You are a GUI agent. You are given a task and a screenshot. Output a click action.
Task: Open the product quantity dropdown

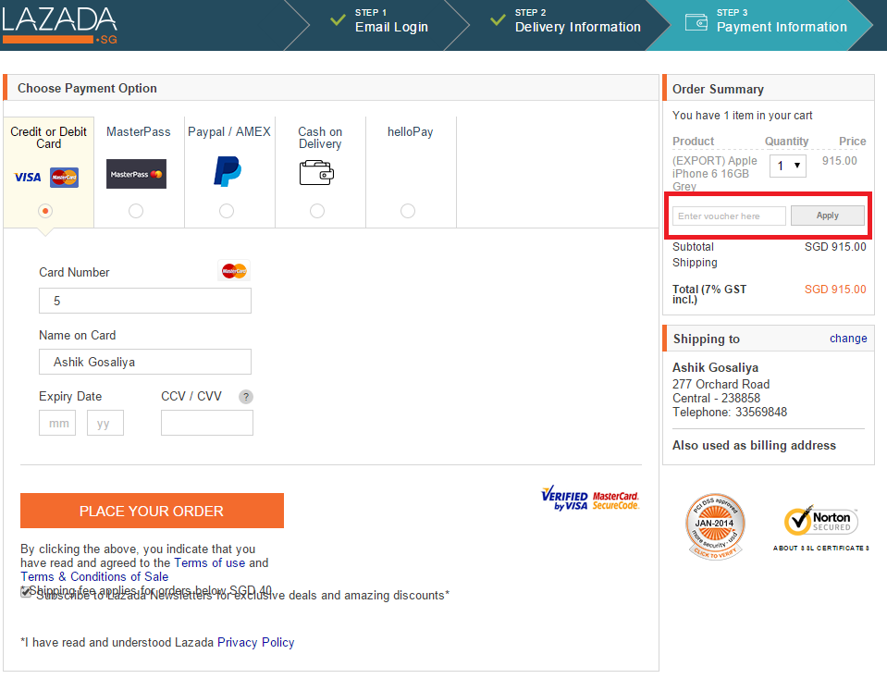787,166
